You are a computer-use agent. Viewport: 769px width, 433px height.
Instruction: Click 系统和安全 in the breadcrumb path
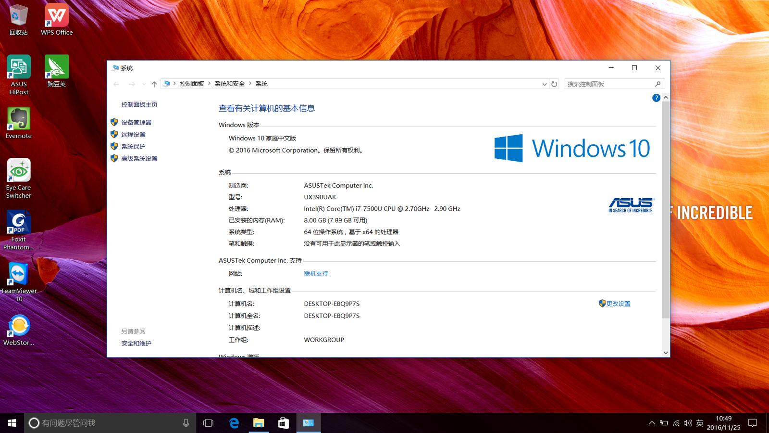[229, 84]
